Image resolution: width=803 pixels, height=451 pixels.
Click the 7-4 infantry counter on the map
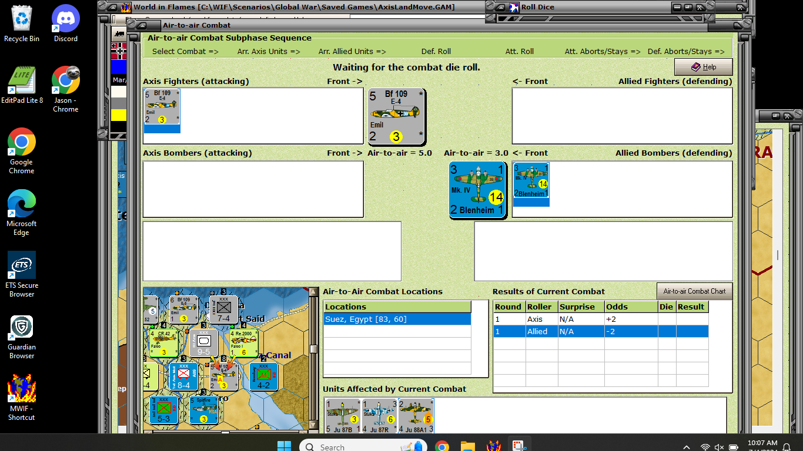223,309
